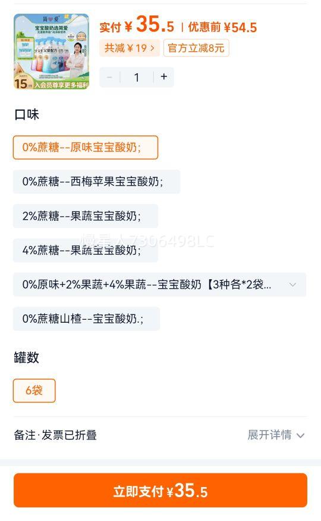Click the arrow in 共减¥19 tag
Image resolution: width=321 pixels, height=521 pixels.
pos(152,48)
